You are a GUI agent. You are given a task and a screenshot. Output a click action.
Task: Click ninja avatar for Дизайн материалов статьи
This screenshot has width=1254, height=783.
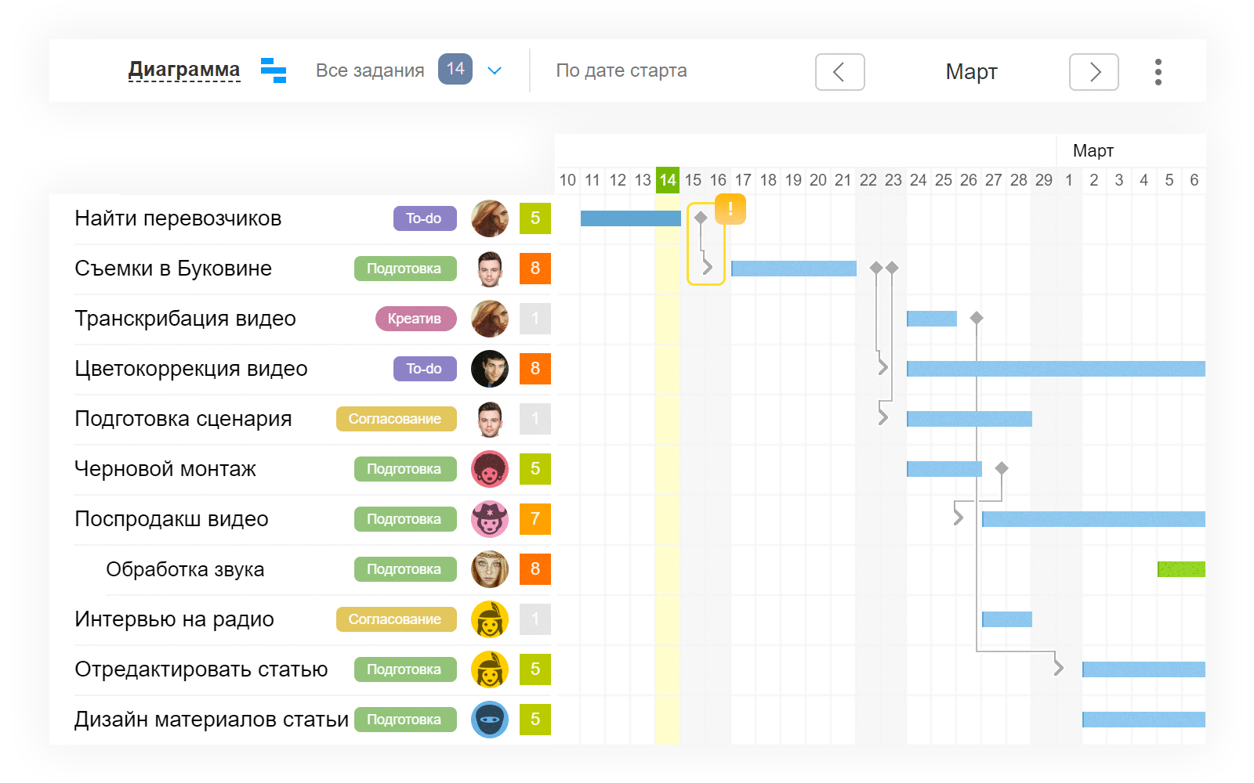point(490,720)
